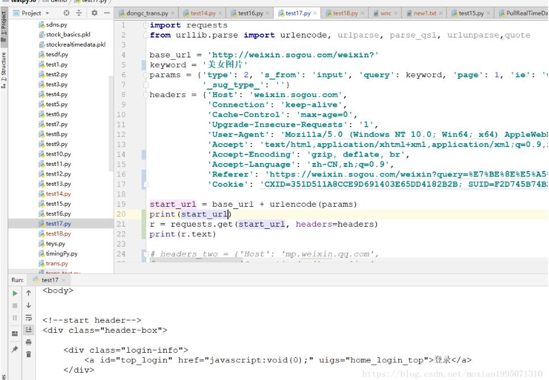Close the test16.py tab

[x=268, y=13]
